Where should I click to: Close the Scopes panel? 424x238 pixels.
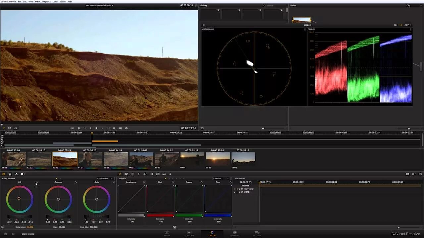(x=204, y=25)
